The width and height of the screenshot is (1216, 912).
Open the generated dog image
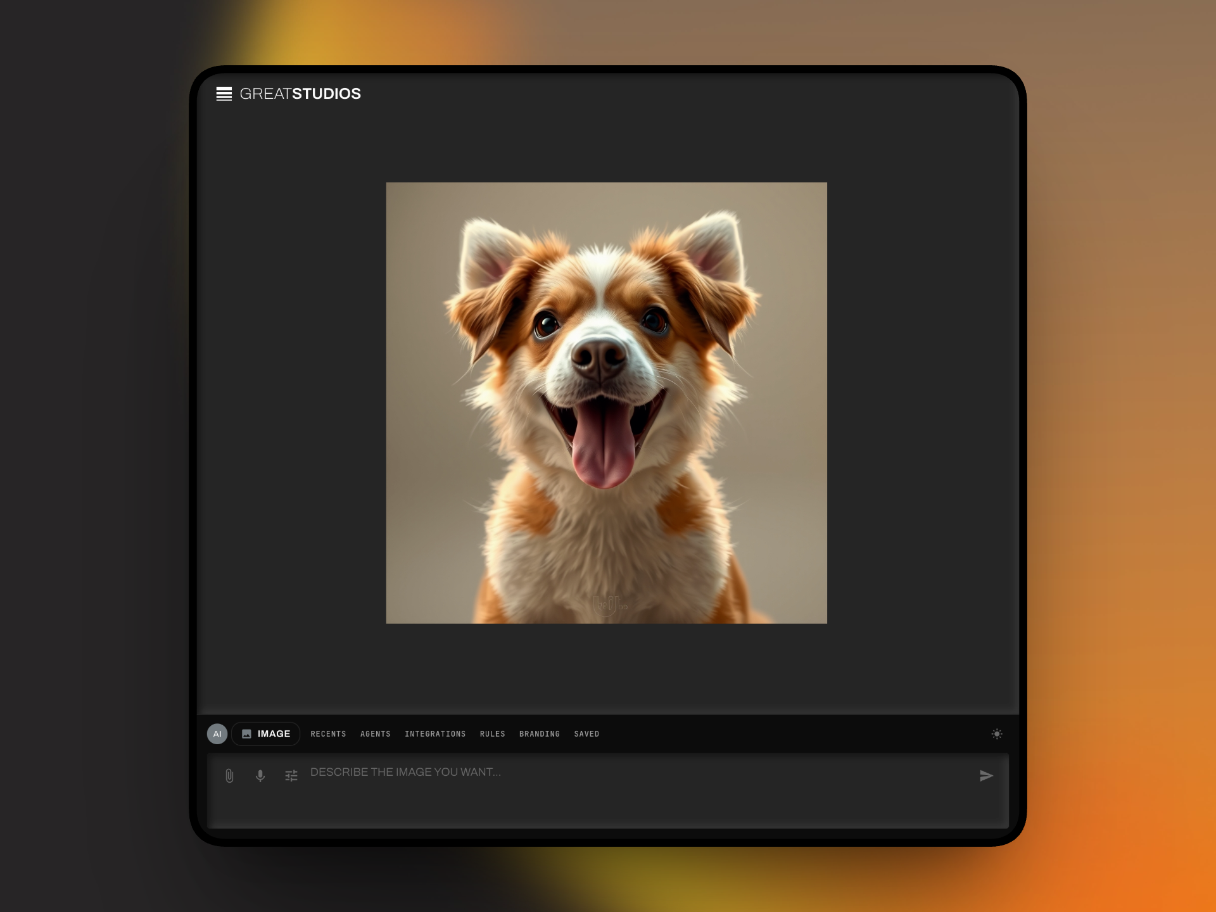[607, 403]
